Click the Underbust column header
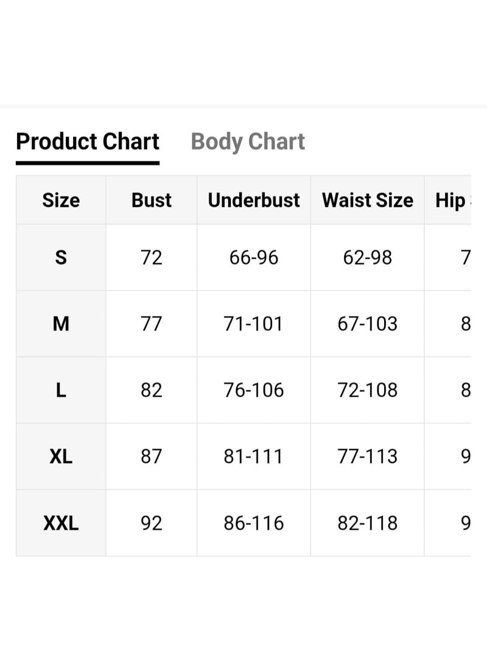Screen dimensions: 487x664 [x=254, y=200]
